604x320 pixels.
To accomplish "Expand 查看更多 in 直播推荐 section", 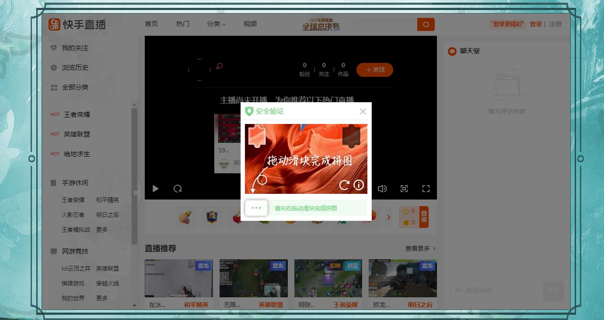I will point(420,248).
